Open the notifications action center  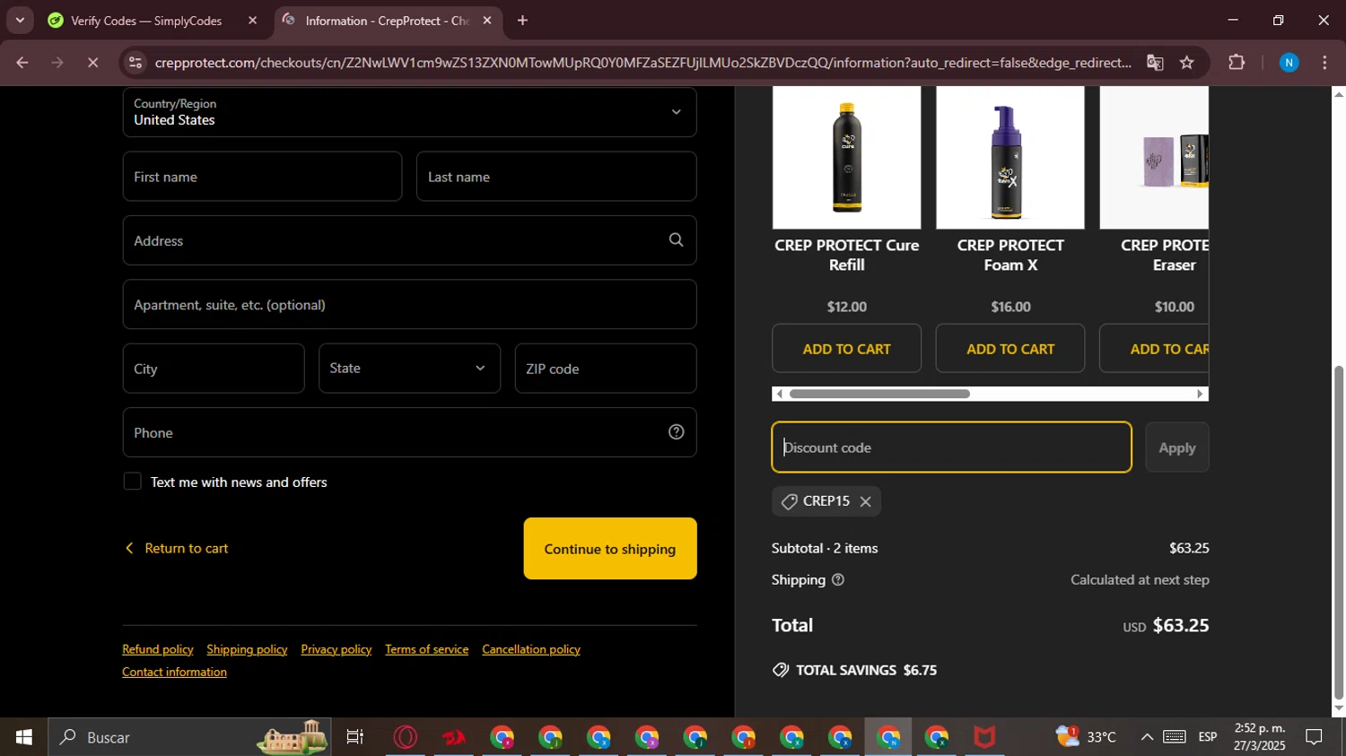tap(1314, 737)
